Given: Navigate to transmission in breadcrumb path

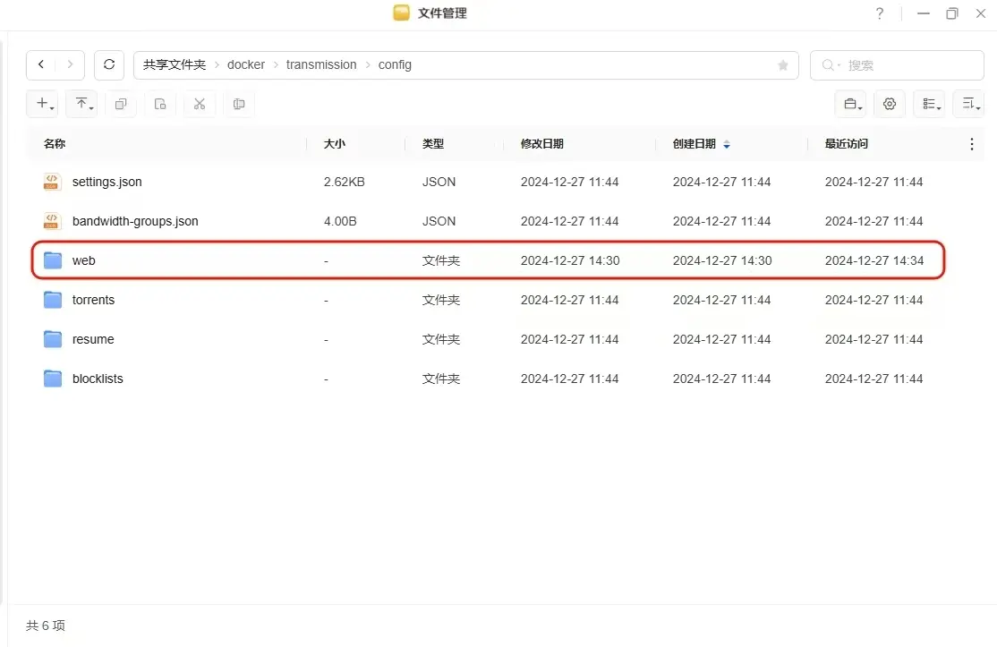Looking at the screenshot, I should tap(321, 65).
